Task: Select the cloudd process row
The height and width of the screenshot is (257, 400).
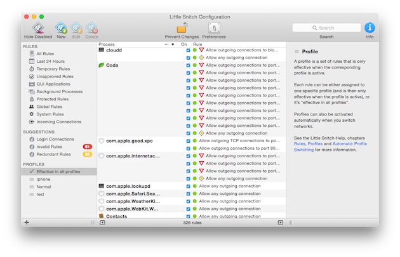Action: pyautogui.click(x=114, y=50)
